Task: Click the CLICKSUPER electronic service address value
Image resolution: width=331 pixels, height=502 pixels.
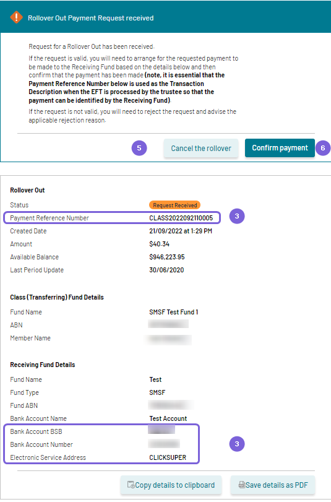Action: pyautogui.click(x=168, y=457)
